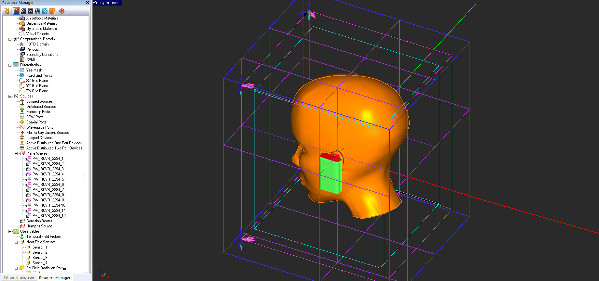599x281 pixels.
Task: Select the CPML item
Action: point(31,60)
